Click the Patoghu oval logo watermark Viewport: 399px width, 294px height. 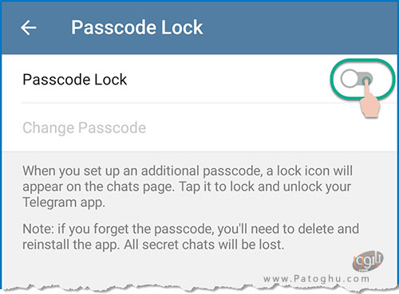pyautogui.click(x=368, y=261)
